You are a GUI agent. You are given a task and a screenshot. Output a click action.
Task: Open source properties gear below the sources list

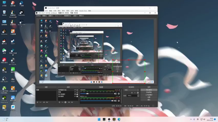(65, 102)
